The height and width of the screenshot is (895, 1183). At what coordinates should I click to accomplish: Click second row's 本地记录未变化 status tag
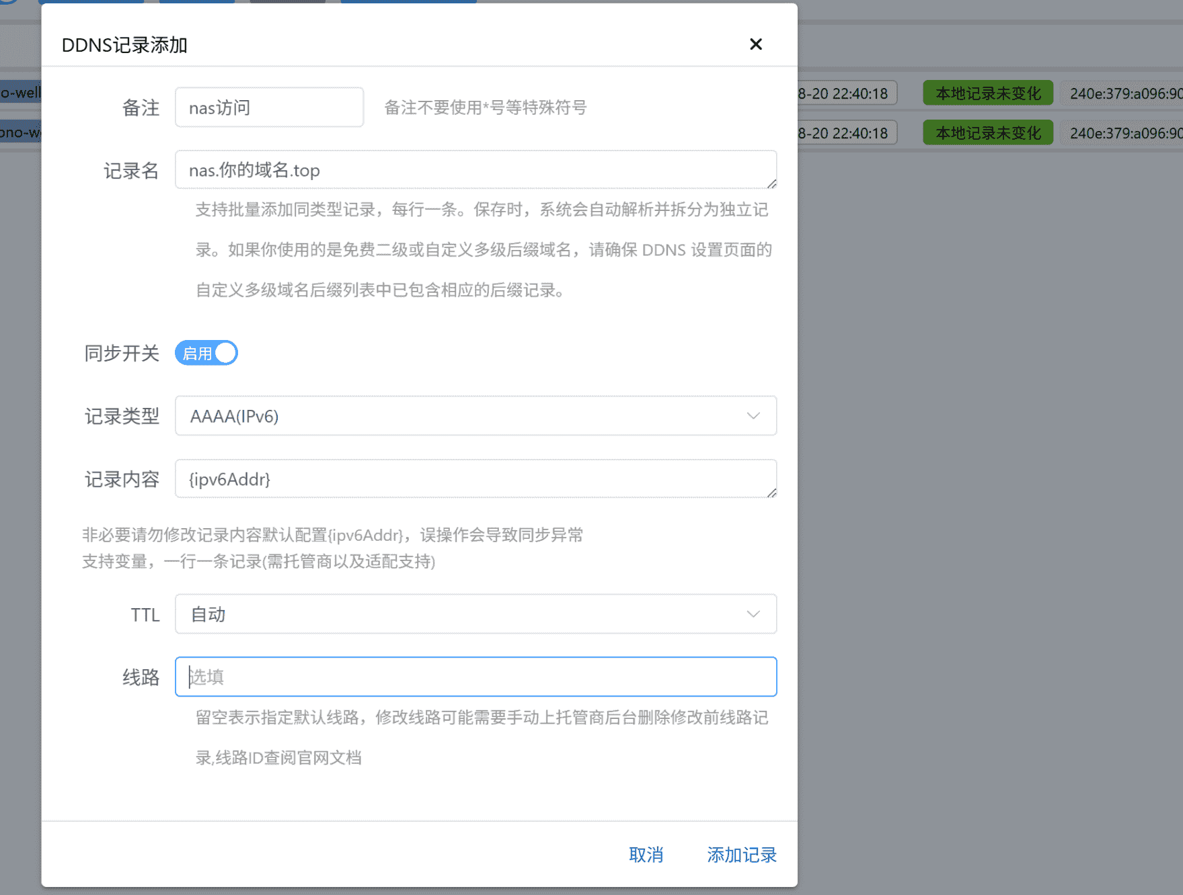(987, 133)
